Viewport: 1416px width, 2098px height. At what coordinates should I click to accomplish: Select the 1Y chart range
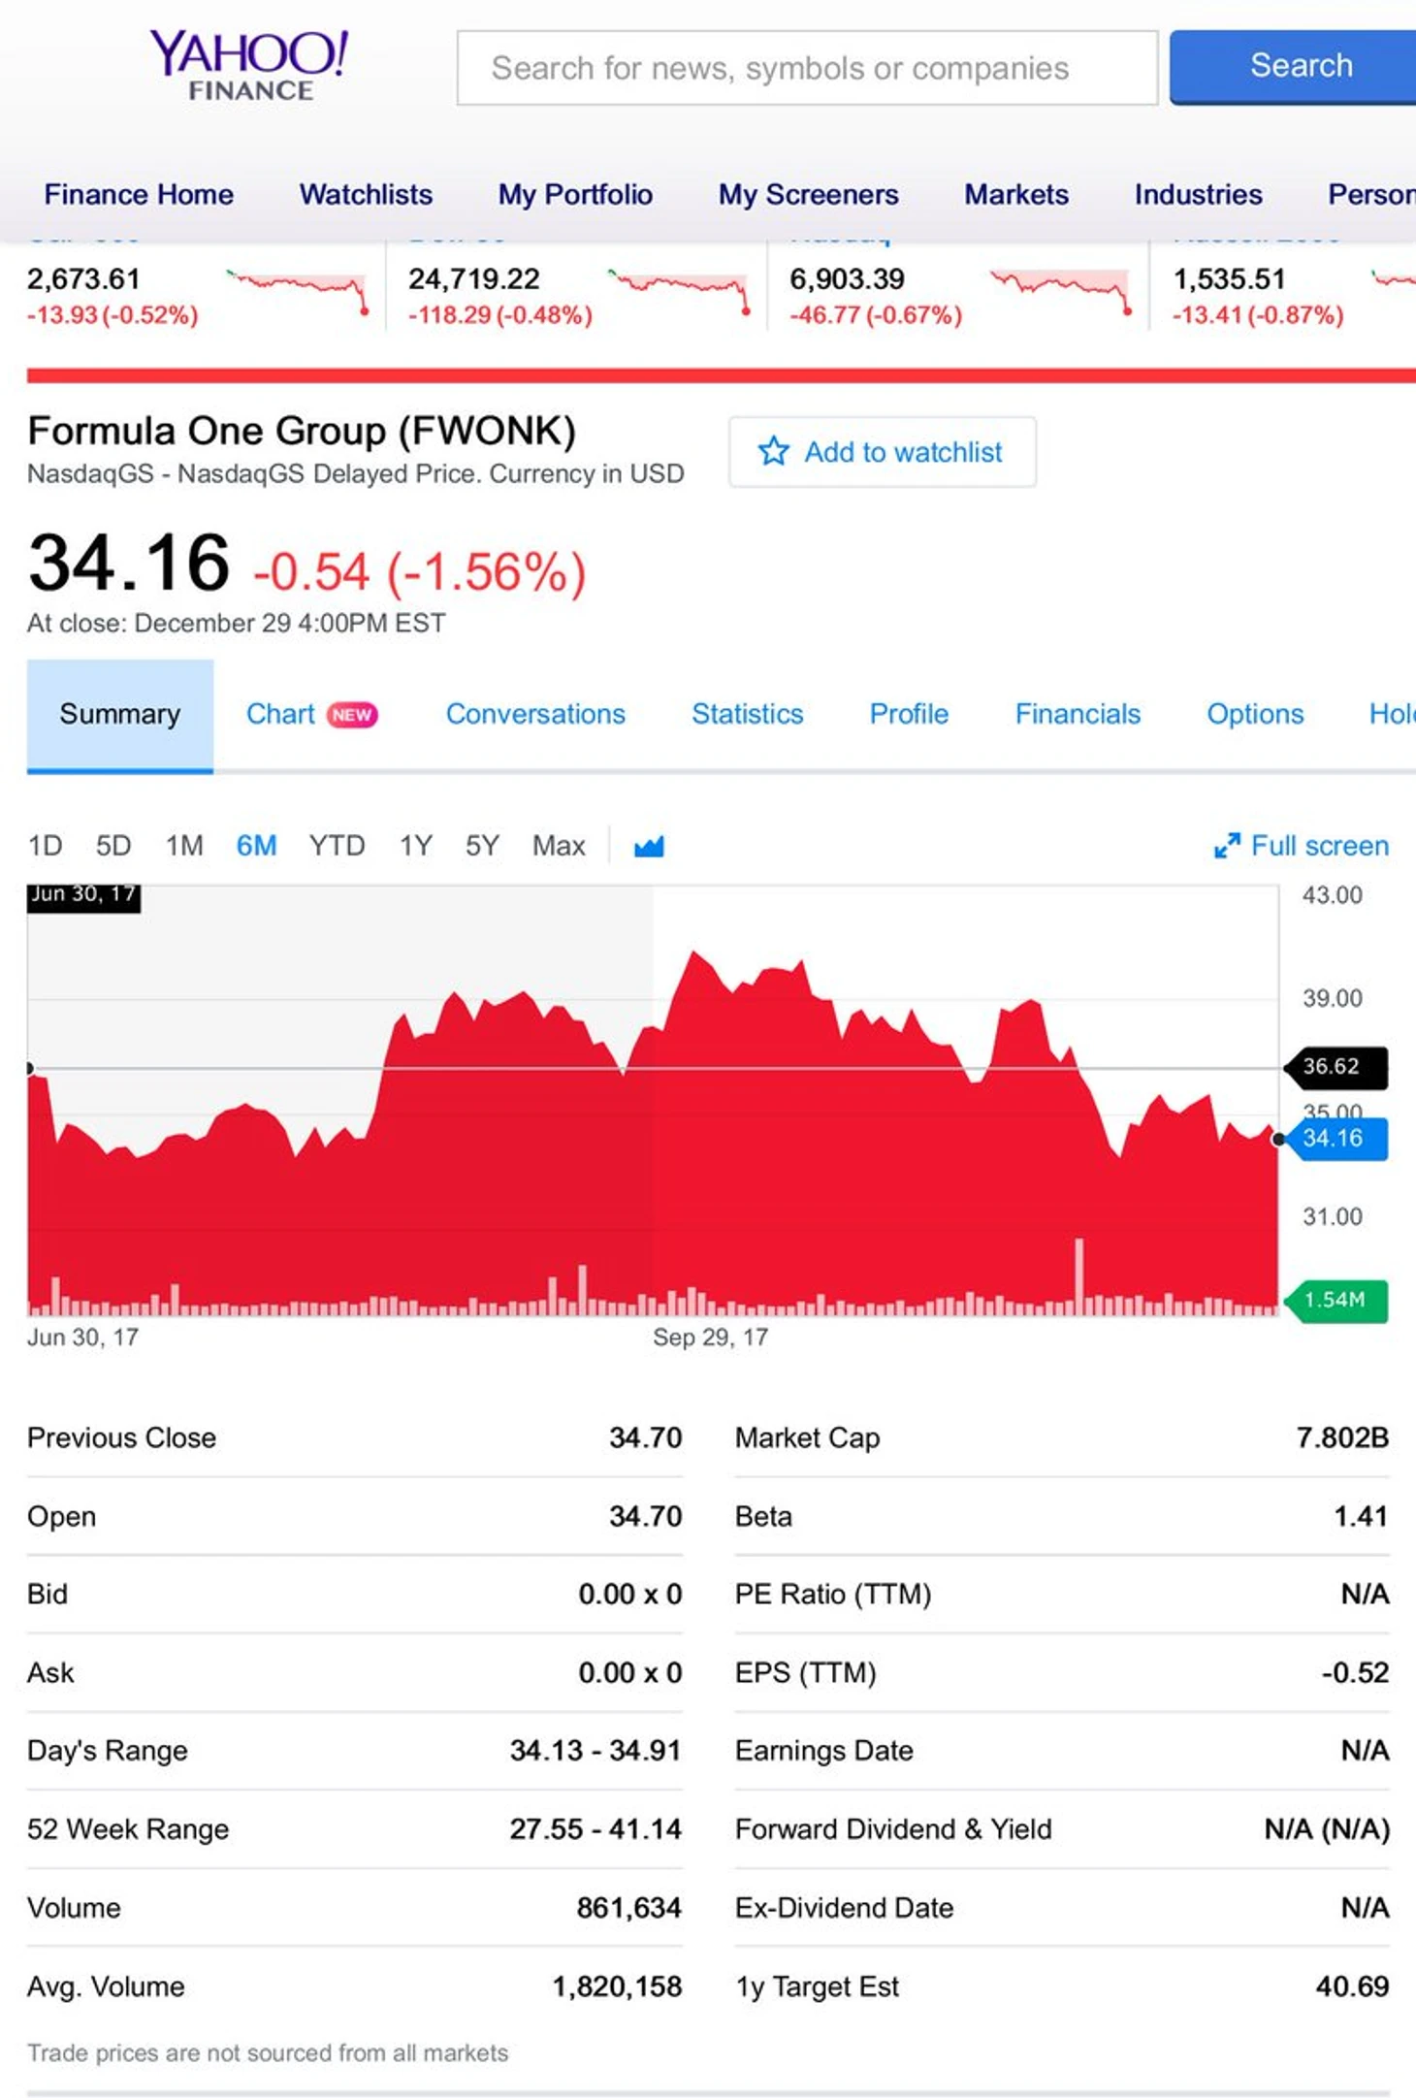[416, 846]
